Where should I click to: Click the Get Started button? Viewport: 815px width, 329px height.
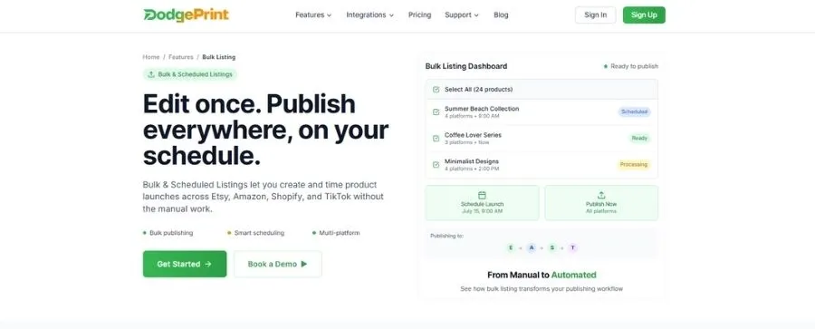(185, 264)
